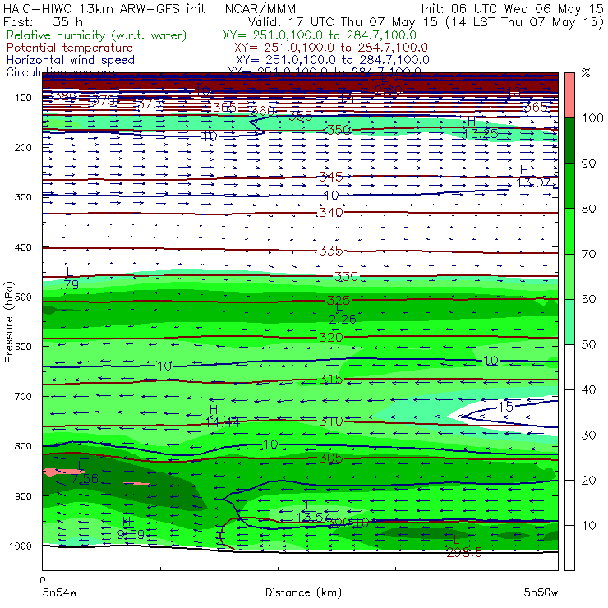The width and height of the screenshot is (608, 608).
Task: Click the pressure axis '1000' tick label
Action: (21, 546)
